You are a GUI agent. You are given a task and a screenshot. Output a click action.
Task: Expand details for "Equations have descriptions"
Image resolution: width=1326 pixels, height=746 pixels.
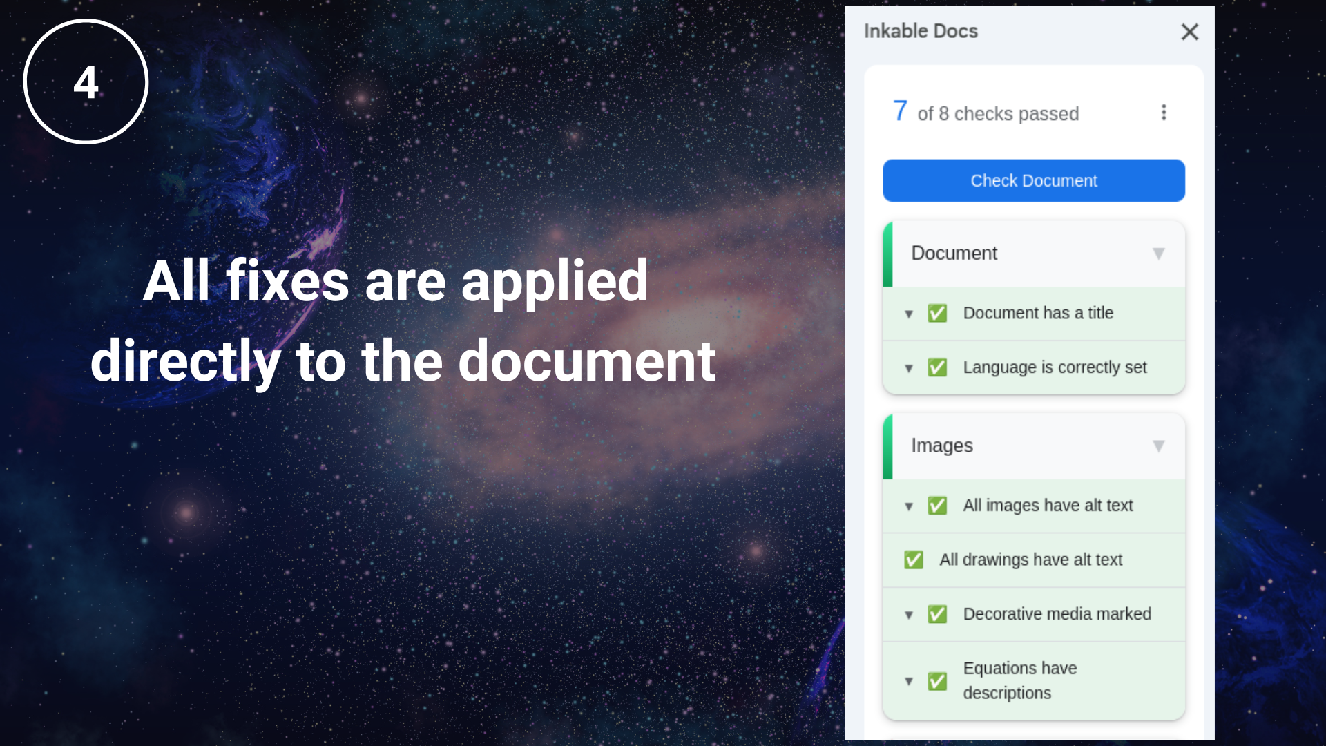[909, 681]
